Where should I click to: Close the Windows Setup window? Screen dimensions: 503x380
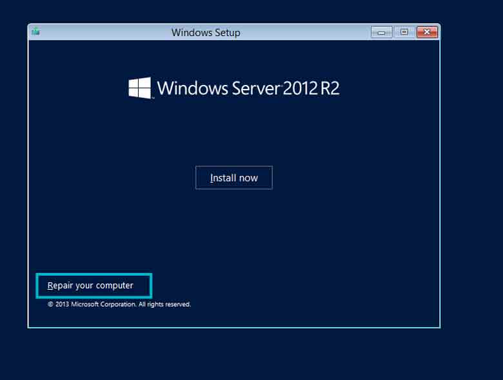coord(427,32)
